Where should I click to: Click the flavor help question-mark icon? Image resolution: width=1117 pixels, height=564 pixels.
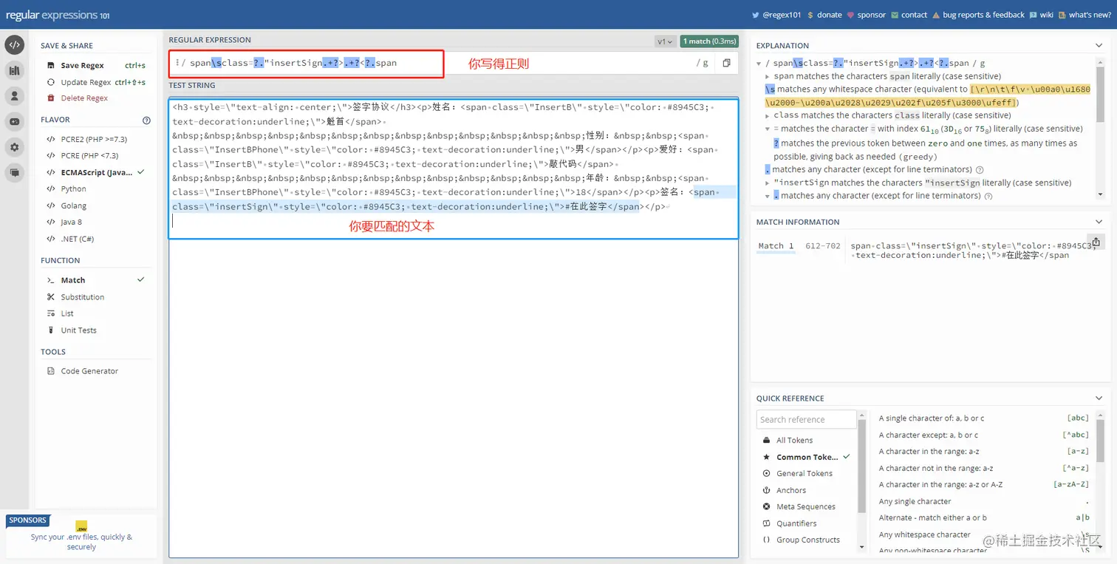[x=146, y=120]
